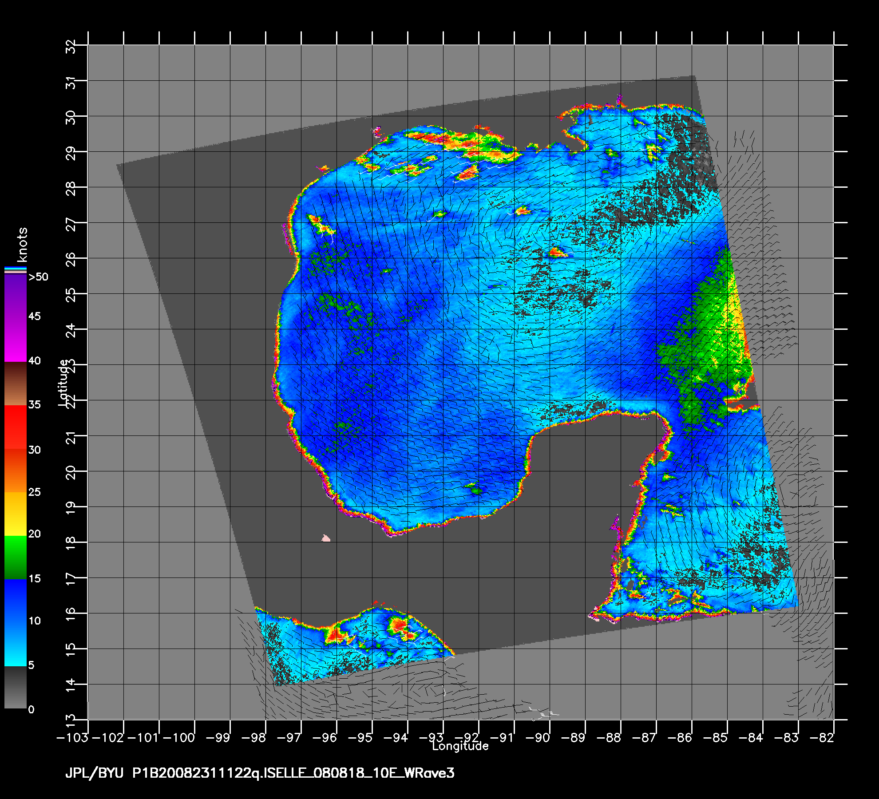
Task: Click the -88 longitude tick label
Action: [609, 738]
